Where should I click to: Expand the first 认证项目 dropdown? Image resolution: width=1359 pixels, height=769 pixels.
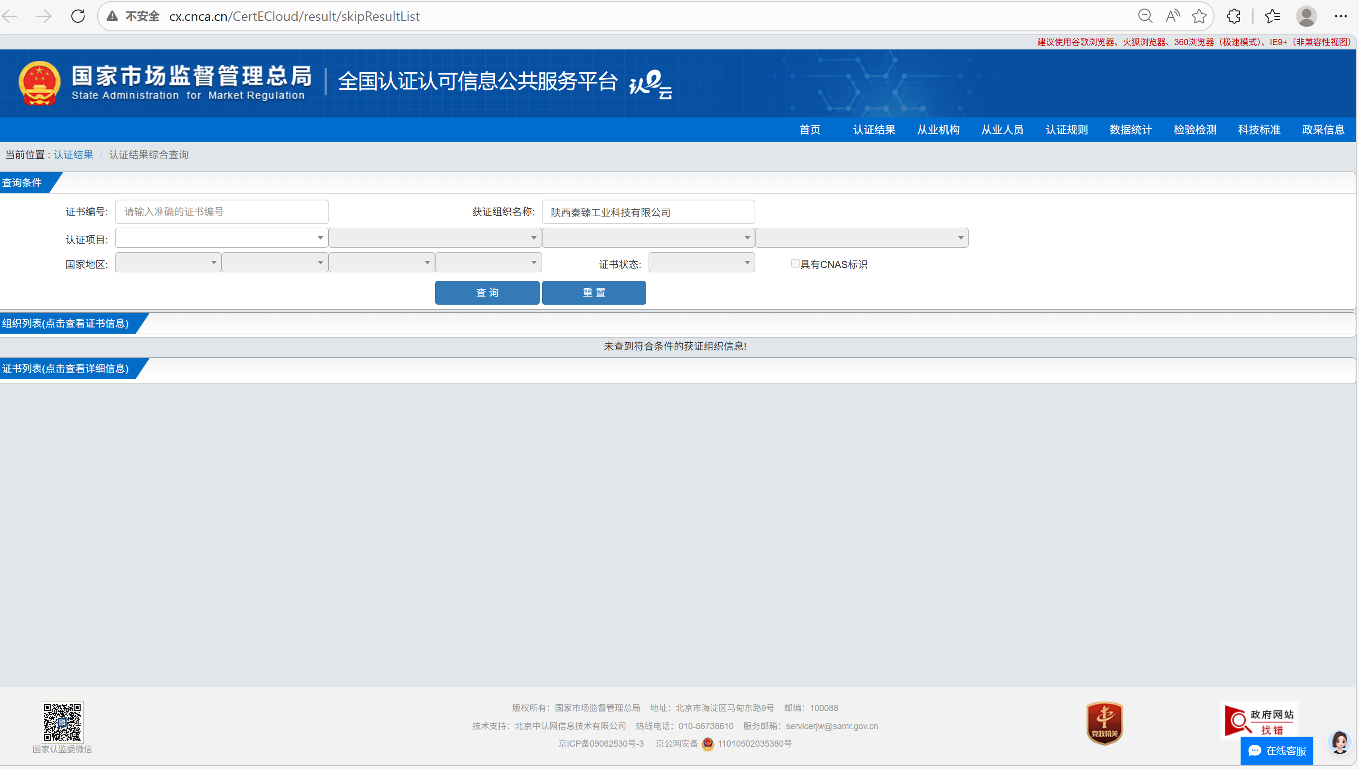click(x=222, y=238)
